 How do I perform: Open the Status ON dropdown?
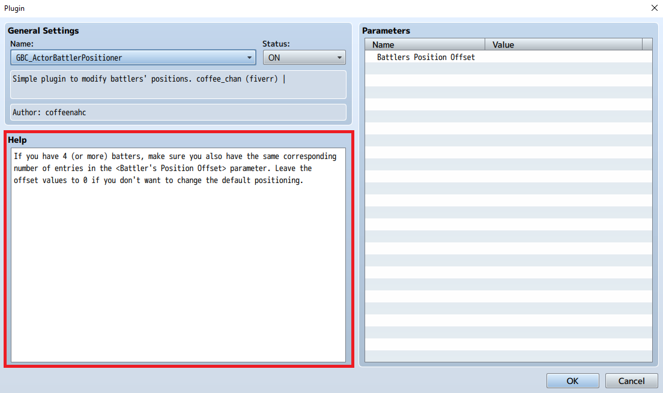pos(304,58)
